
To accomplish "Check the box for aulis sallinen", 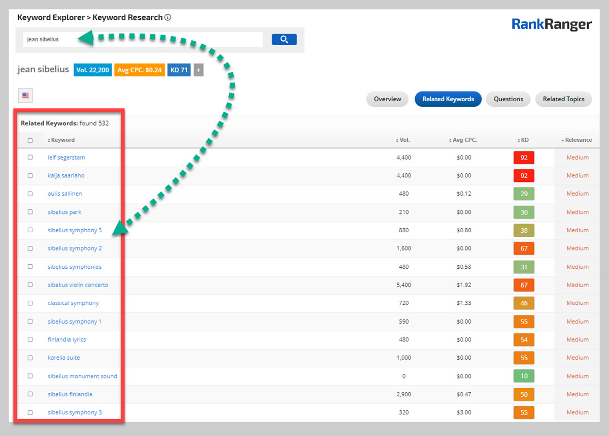I will click(x=30, y=194).
